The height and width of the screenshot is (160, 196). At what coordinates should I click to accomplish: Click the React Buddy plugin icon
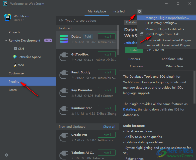tap(64, 75)
